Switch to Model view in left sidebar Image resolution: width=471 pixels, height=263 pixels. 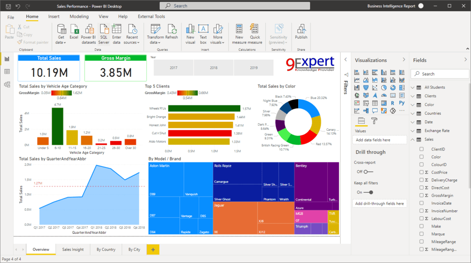point(7,84)
